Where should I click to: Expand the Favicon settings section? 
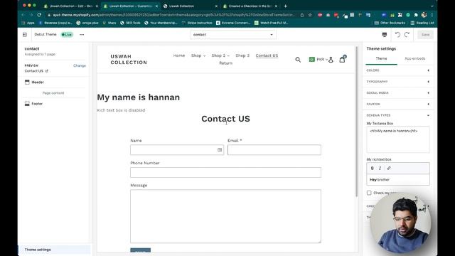coord(398,104)
